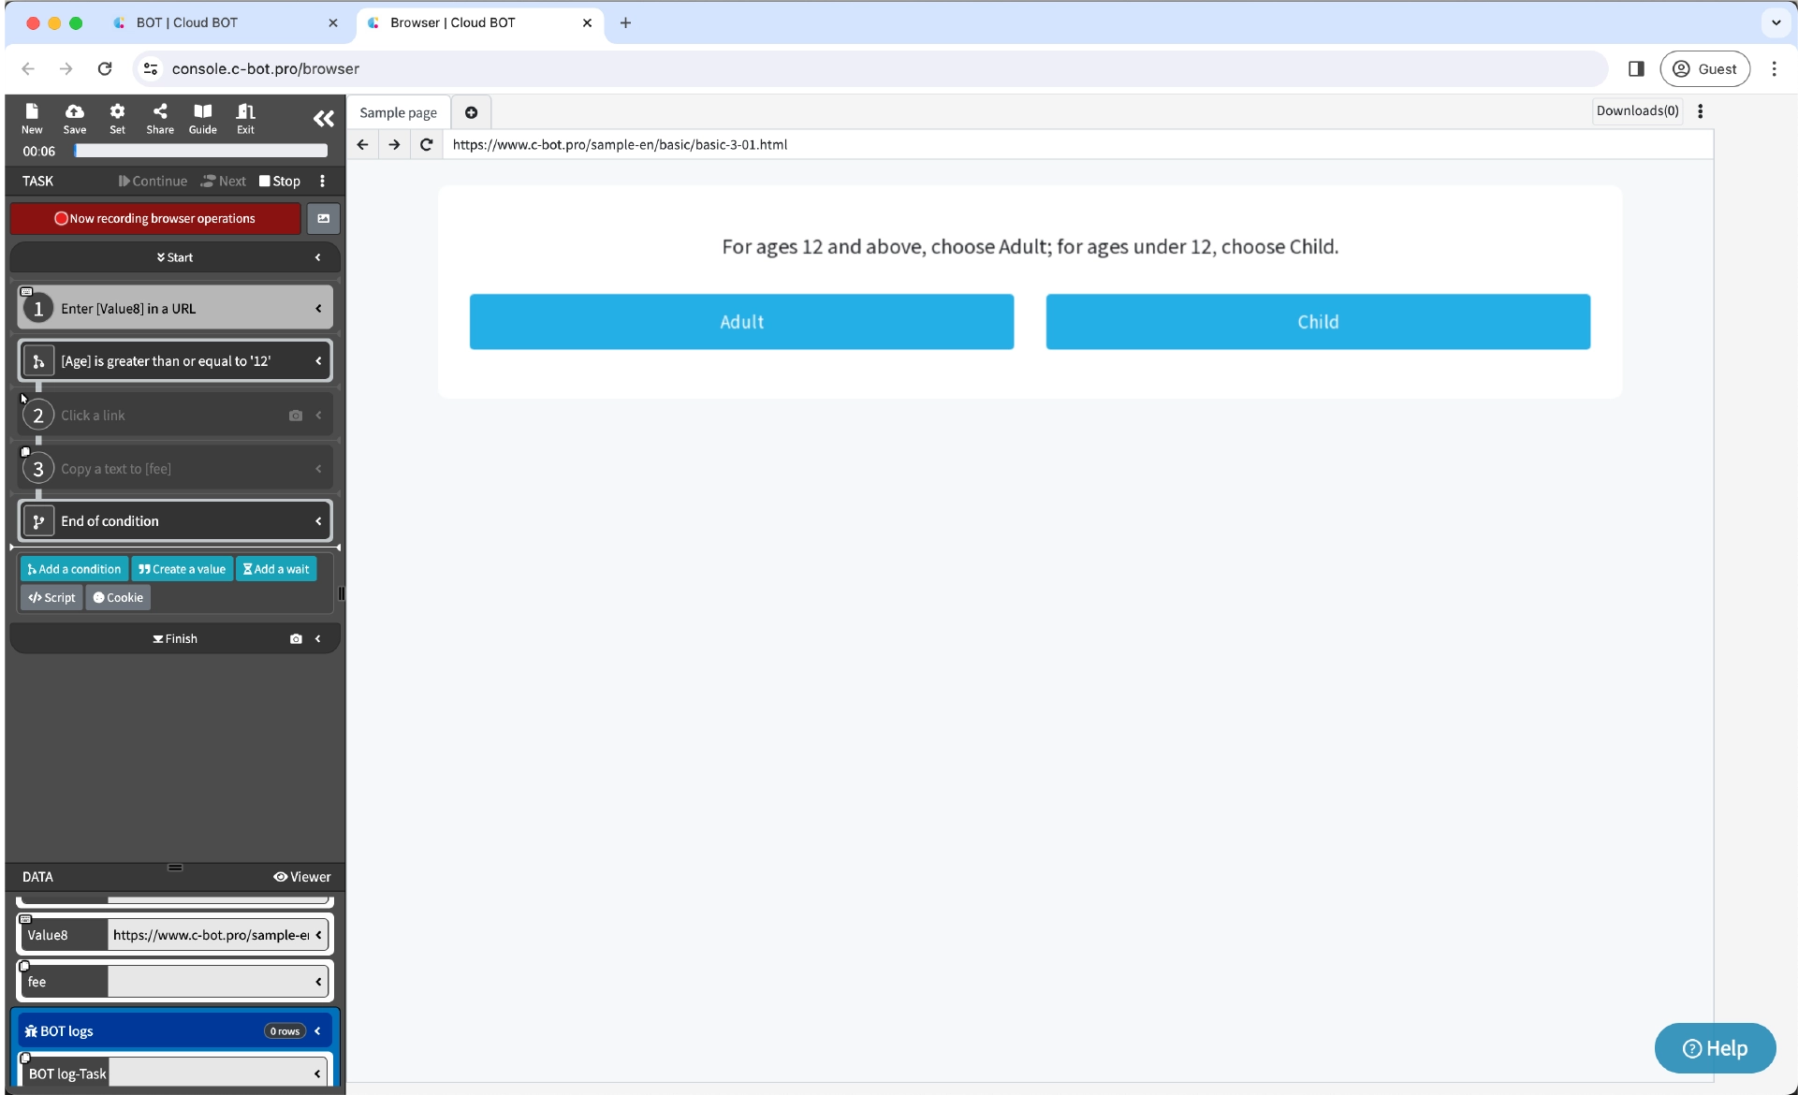Click the task progress bar
The height and width of the screenshot is (1095, 1798).
[201, 151]
